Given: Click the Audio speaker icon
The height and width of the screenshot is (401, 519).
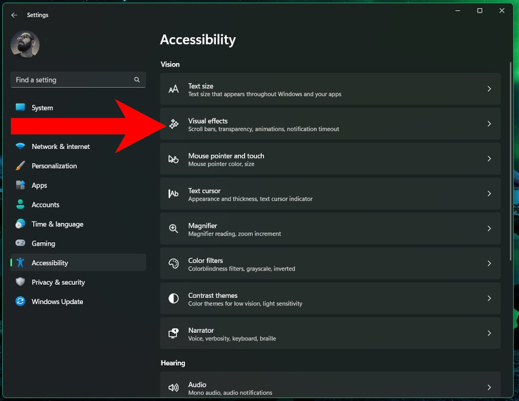Looking at the screenshot, I should [174, 388].
